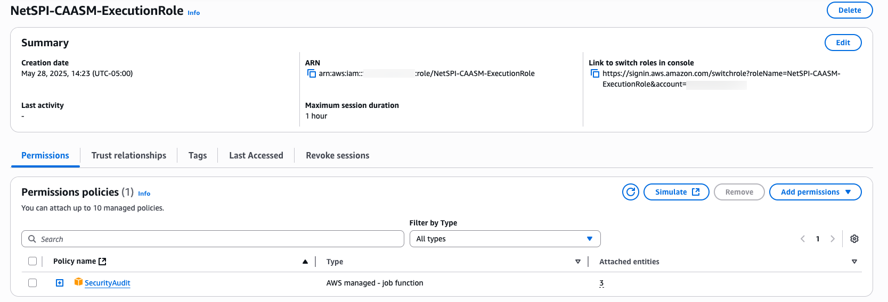The height and width of the screenshot is (302, 888).
Task: Toggle the select all policies checkbox
Action: coord(32,261)
